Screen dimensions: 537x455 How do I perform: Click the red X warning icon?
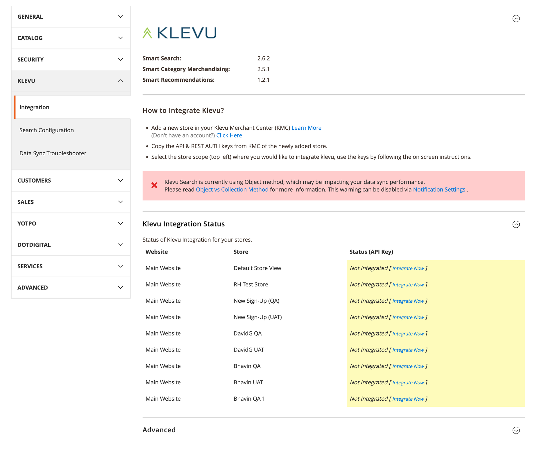(154, 185)
